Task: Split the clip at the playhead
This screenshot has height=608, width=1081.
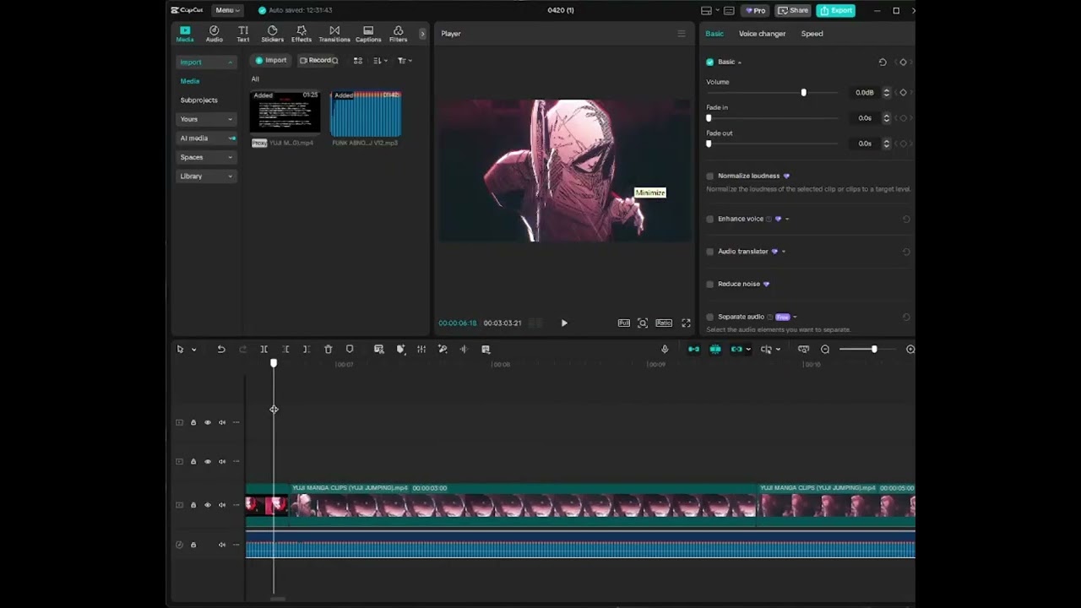Action: click(x=263, y=349)
